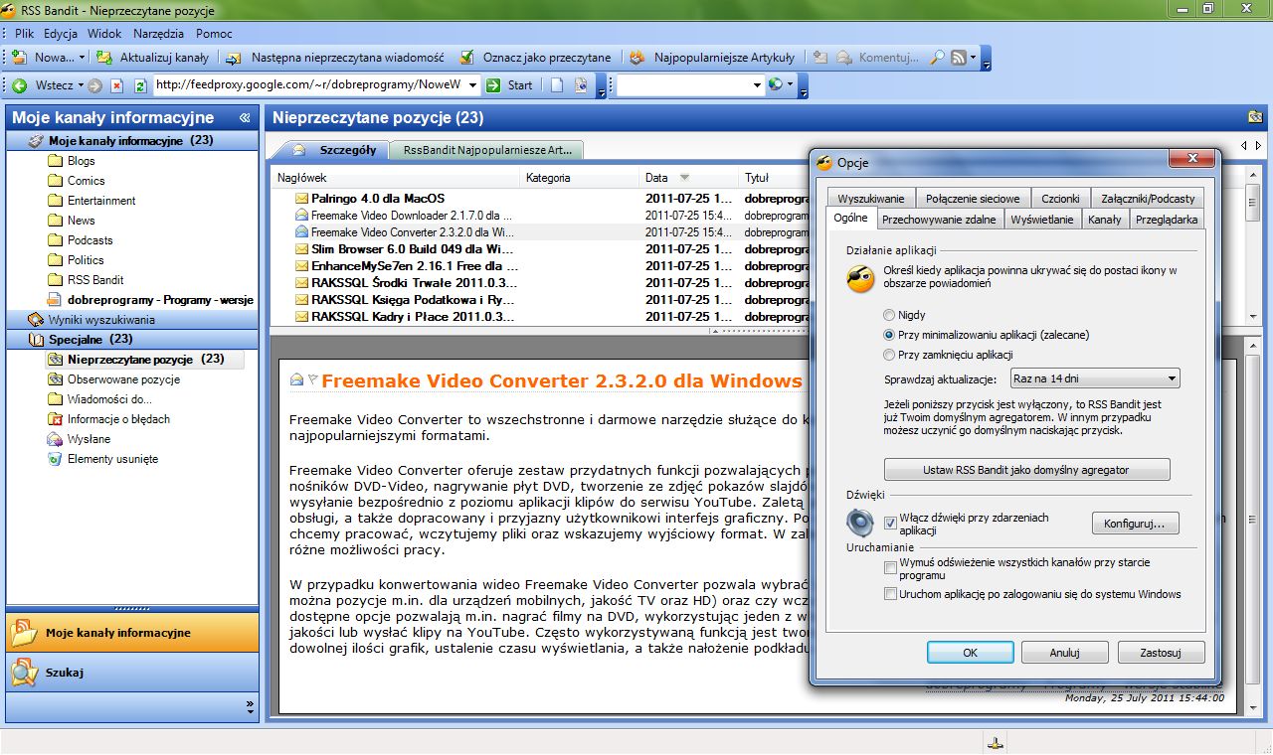Click Ustaw RSS Bandit jako domyślny agregator

tap(1026, 469)
